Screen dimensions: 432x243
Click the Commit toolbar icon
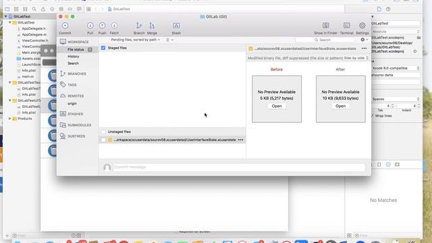click(x=65, y=26)
